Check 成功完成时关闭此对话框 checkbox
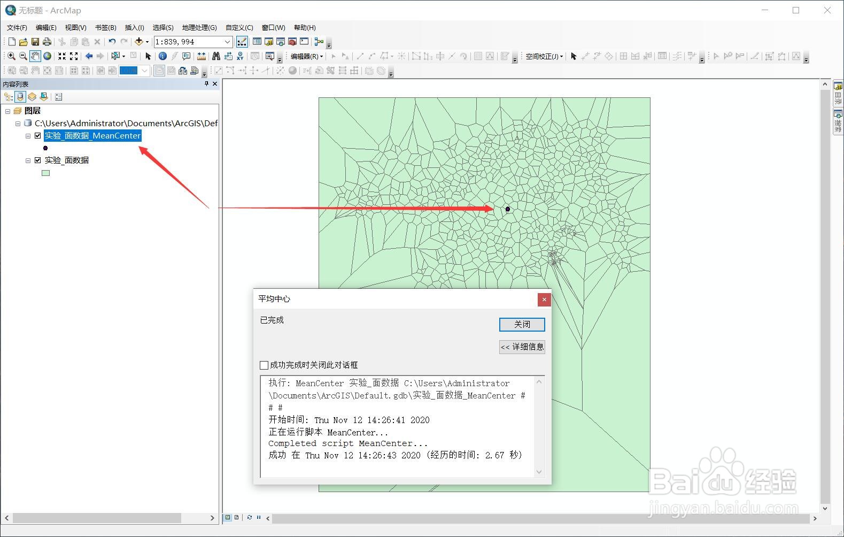This screenshot has height=537, width=844. pyautogui.click(x=264, y=365)
